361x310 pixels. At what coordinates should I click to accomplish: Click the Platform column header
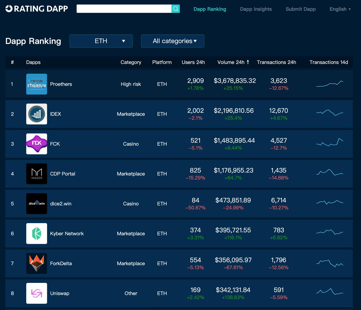pos(162,62)
